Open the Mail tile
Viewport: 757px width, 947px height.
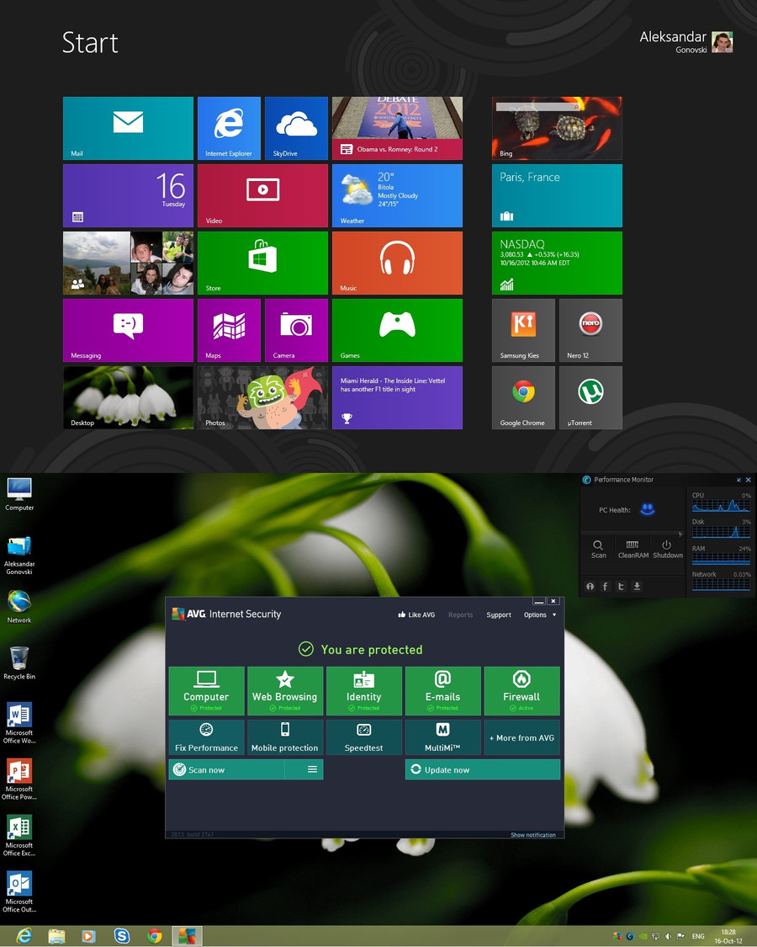coord(128,128)
